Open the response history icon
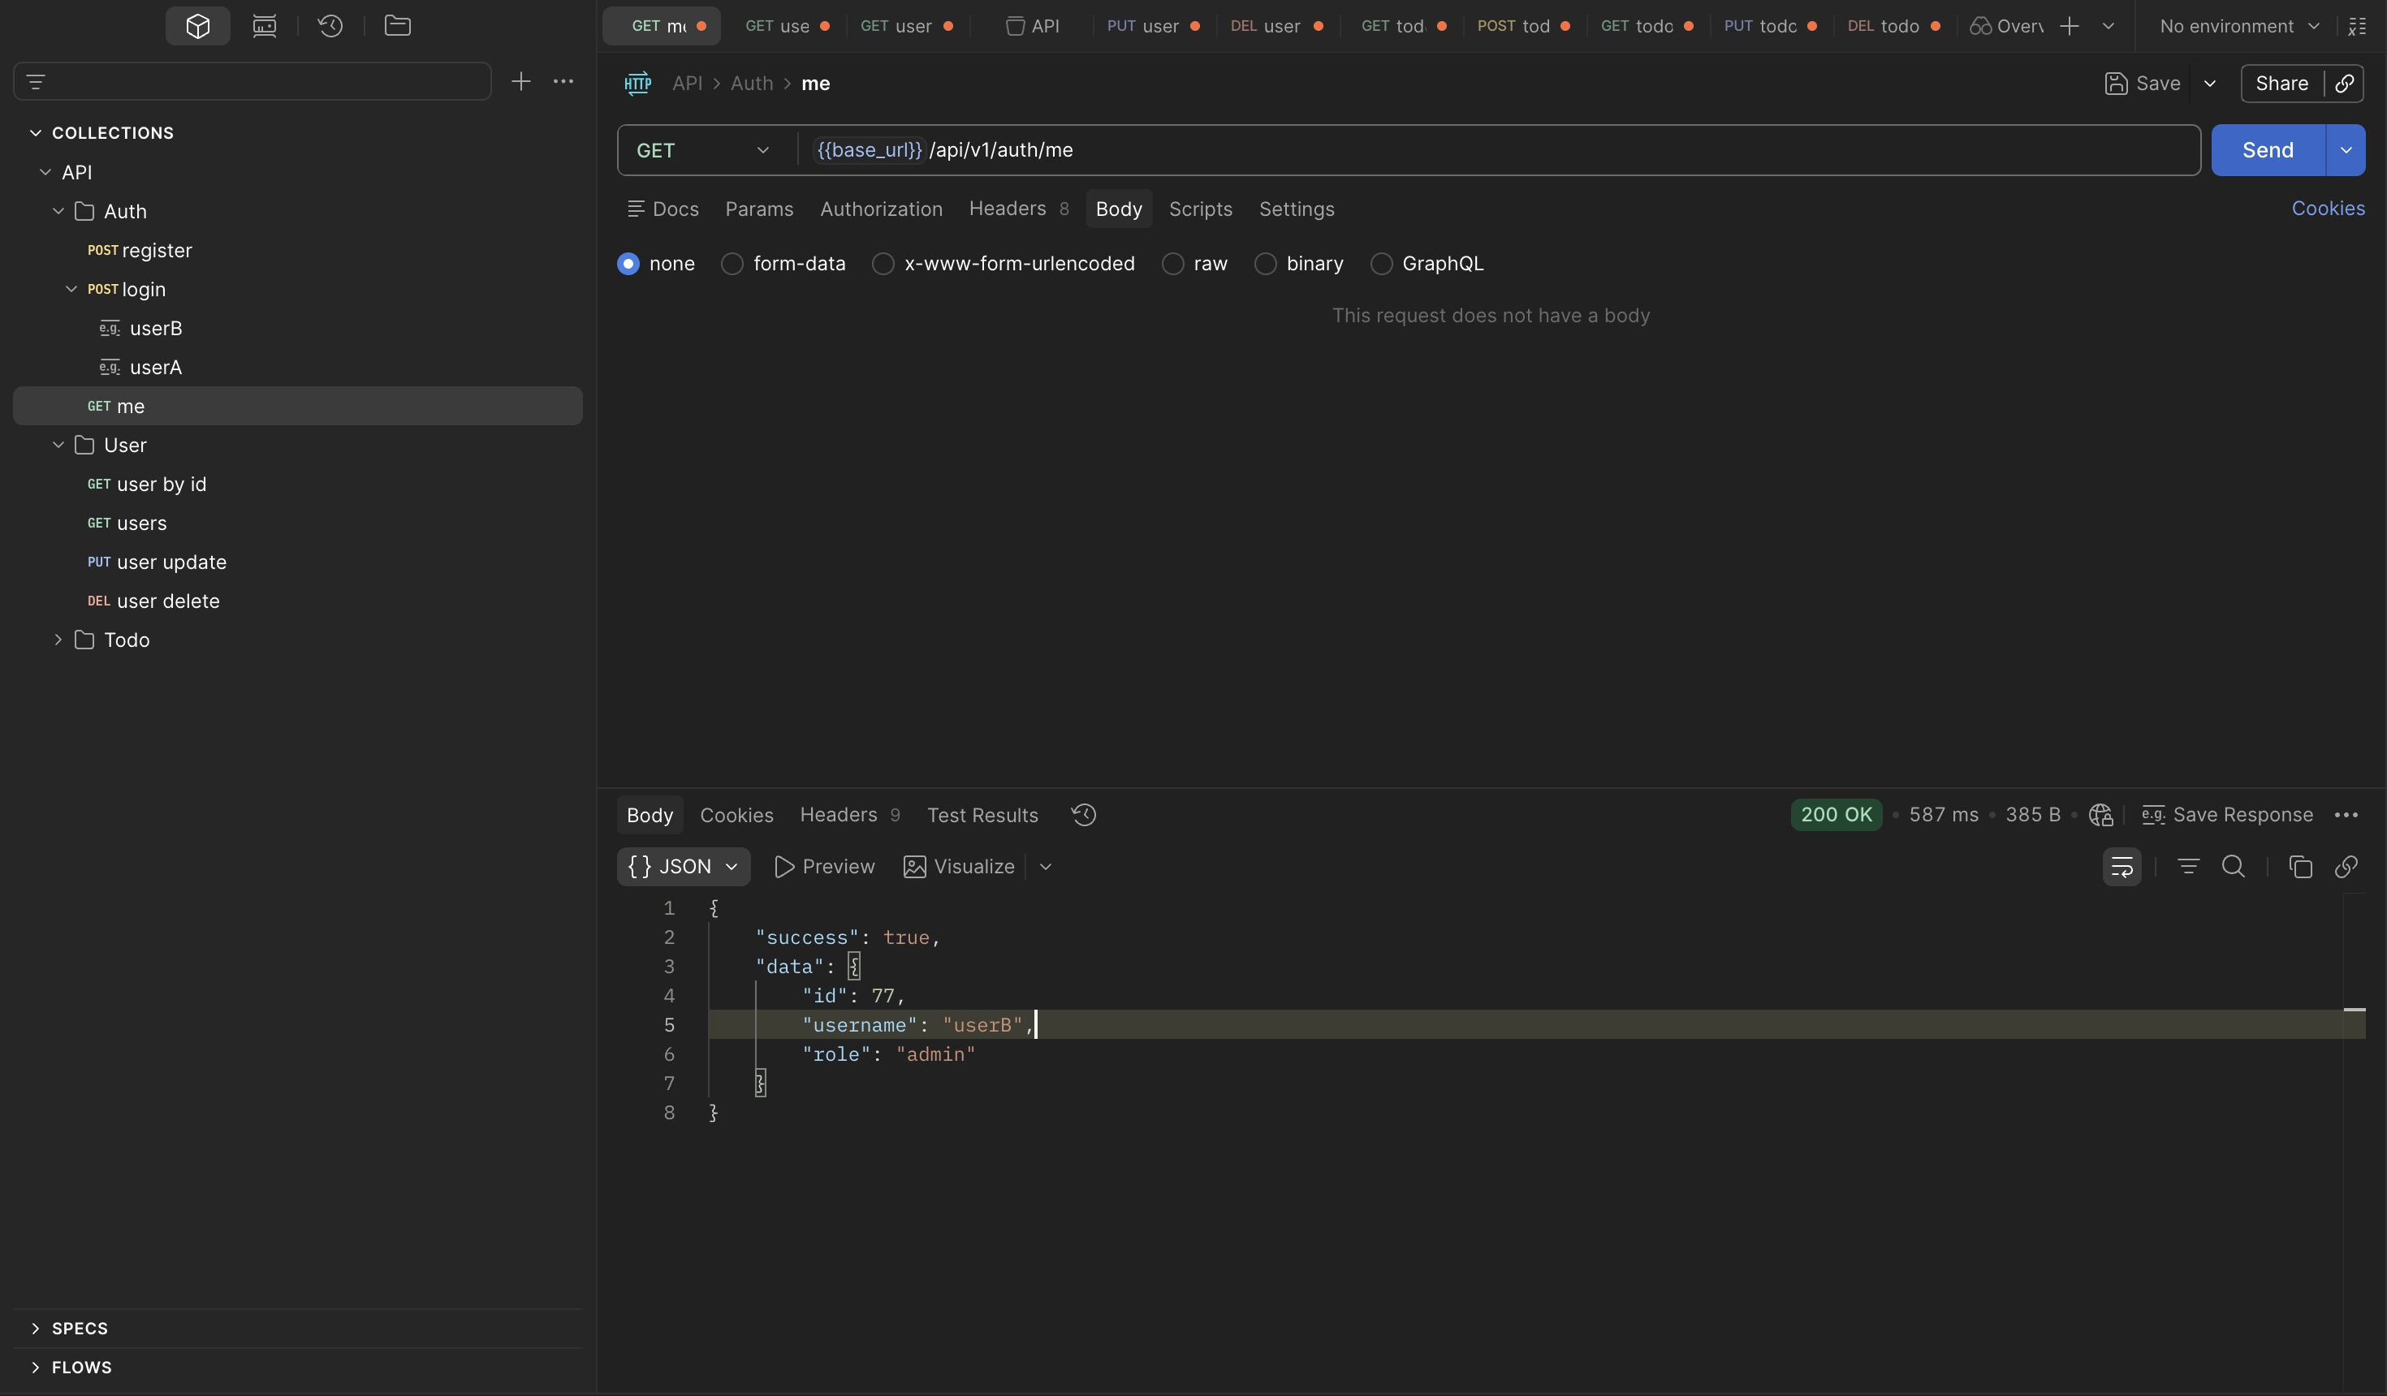 [1084, 815]
